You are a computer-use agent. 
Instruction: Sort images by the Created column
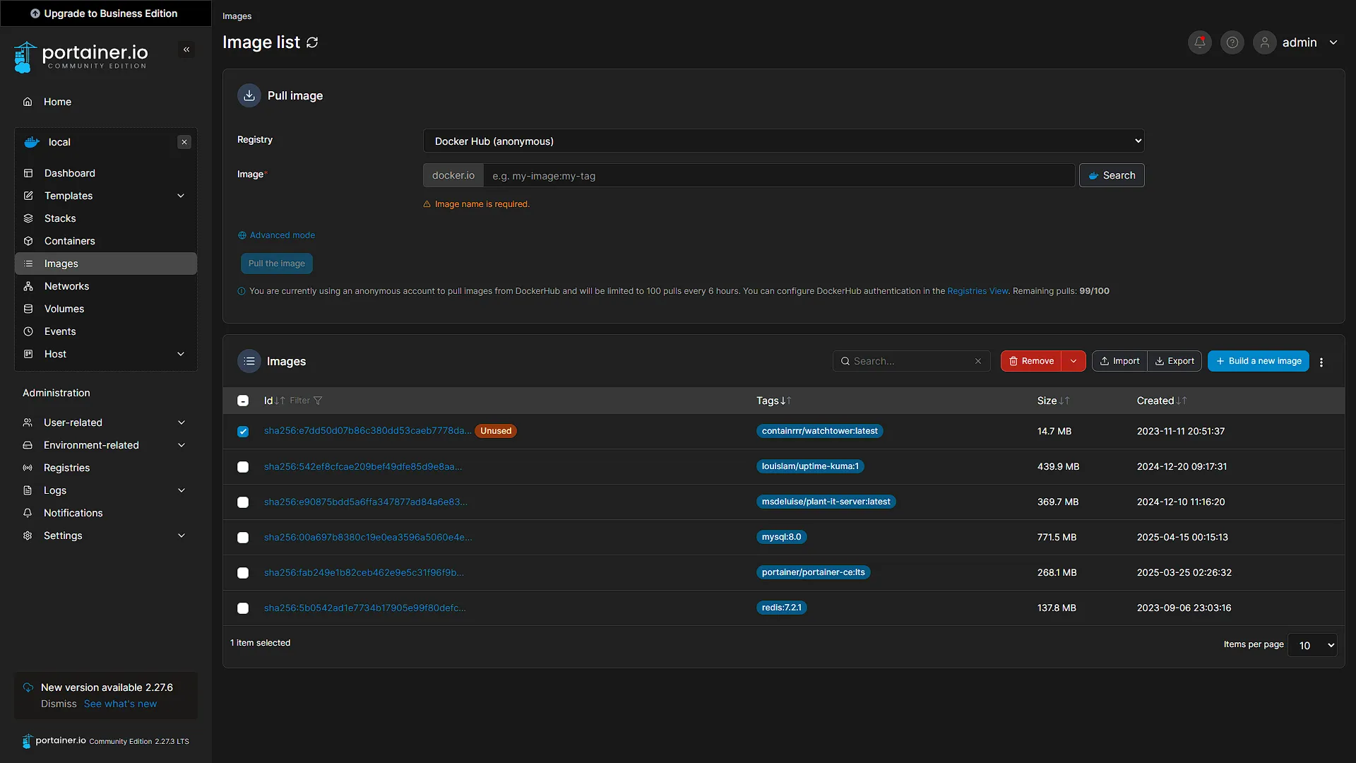click(x=1162, y=401)
